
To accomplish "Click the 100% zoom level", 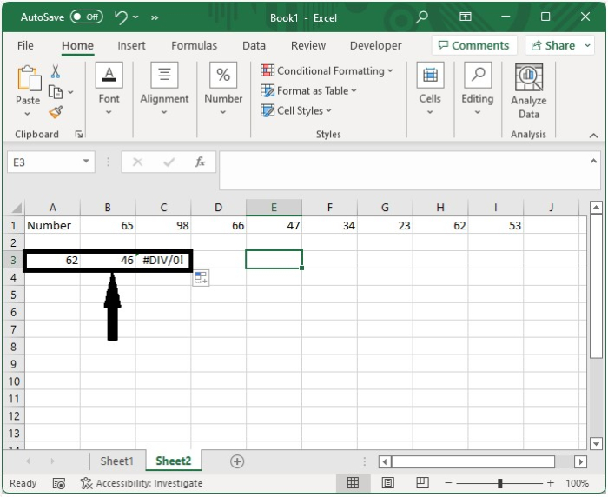I will pyautogui.click(x=578, y=483).
